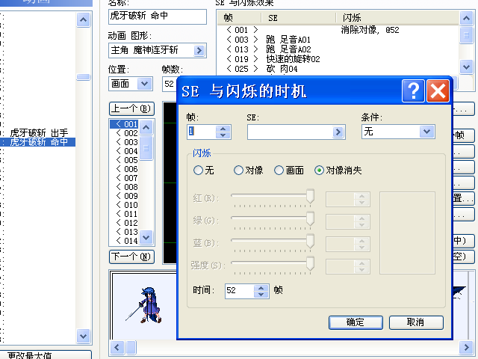The width and height of the screenshot is (478, 359).
Task: Click the 取消 button
Action: [416, 322]
